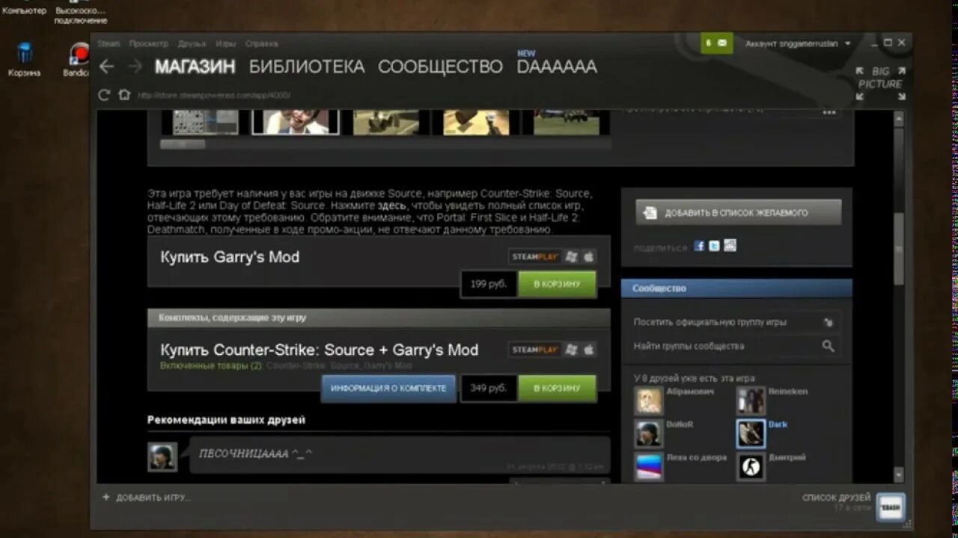Screen dimensions: 958x538
Task: Share on Twitter icon
Action: pos(715,246)
